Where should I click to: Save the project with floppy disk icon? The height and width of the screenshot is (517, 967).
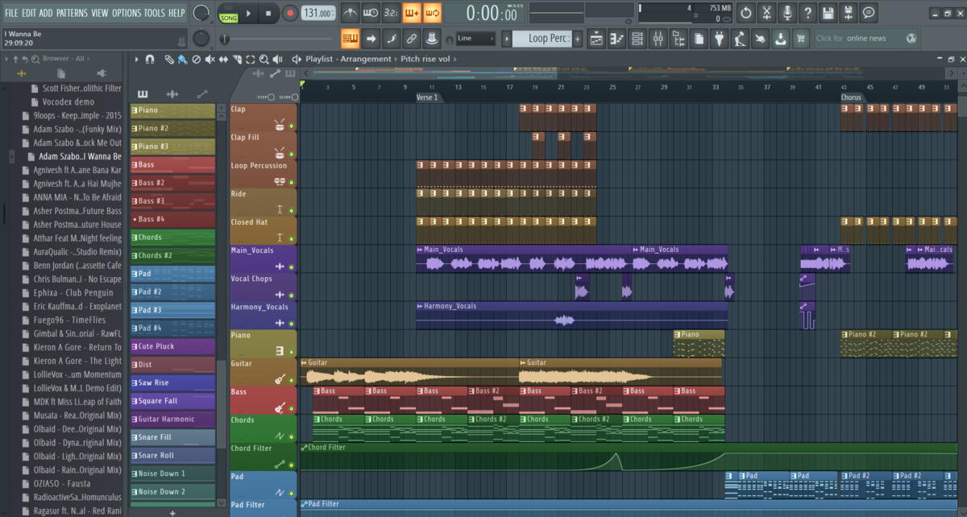[x=828, y=13]
